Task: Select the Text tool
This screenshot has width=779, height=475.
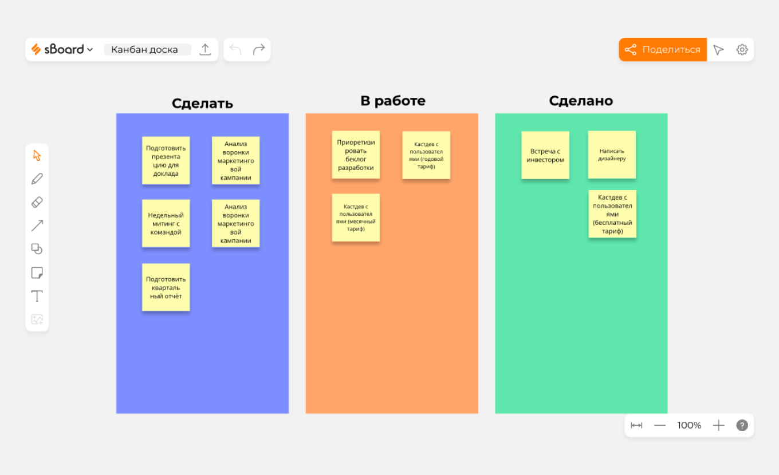Action: point(37,296)
